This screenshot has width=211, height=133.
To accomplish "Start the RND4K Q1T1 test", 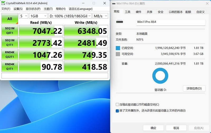I will 10,66.
